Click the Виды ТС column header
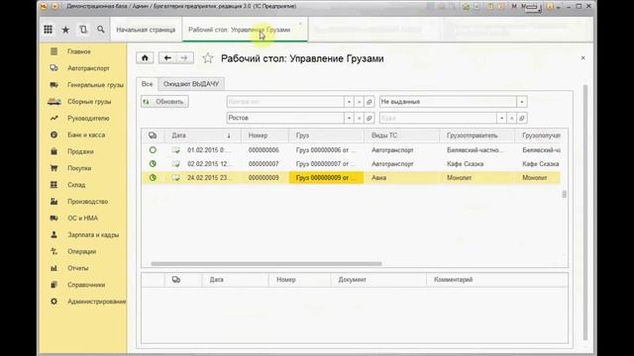The width and height of the screenshot is (634, 356). pos(402,135)
